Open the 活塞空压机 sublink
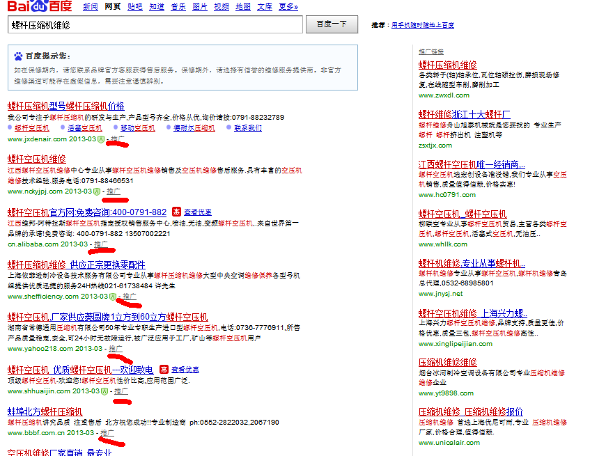This screenshot has height=456, width=613. 84,128
